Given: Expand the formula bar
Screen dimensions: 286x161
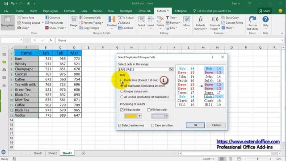Looking at the screenshot, I should 282,40.
